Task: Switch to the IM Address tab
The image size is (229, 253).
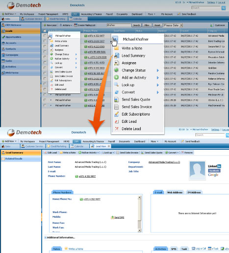Action: tap(194, 192)
